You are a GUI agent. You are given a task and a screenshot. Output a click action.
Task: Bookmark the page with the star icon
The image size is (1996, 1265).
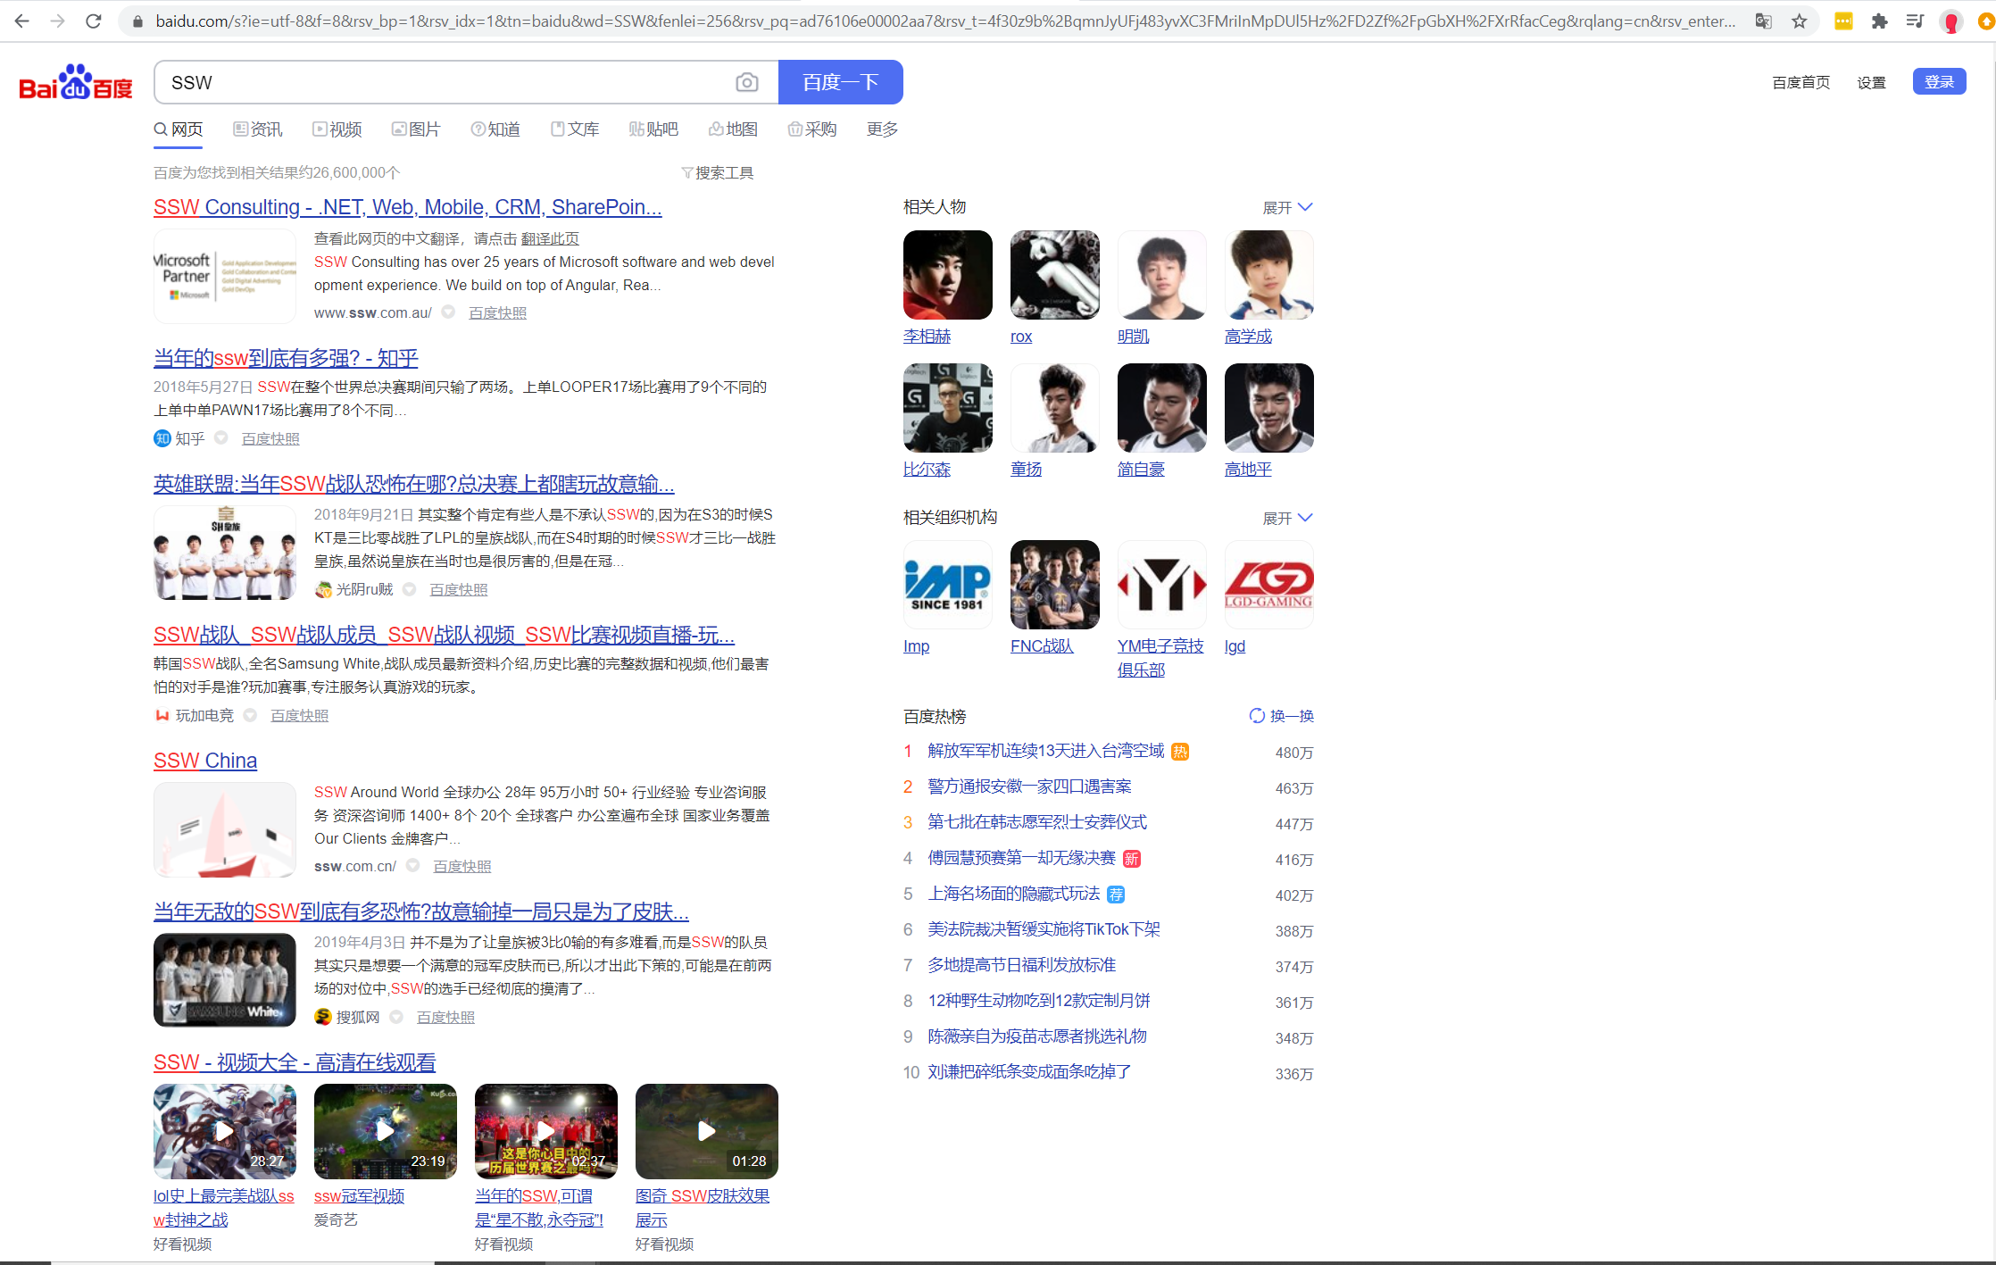click(1800, 20)
